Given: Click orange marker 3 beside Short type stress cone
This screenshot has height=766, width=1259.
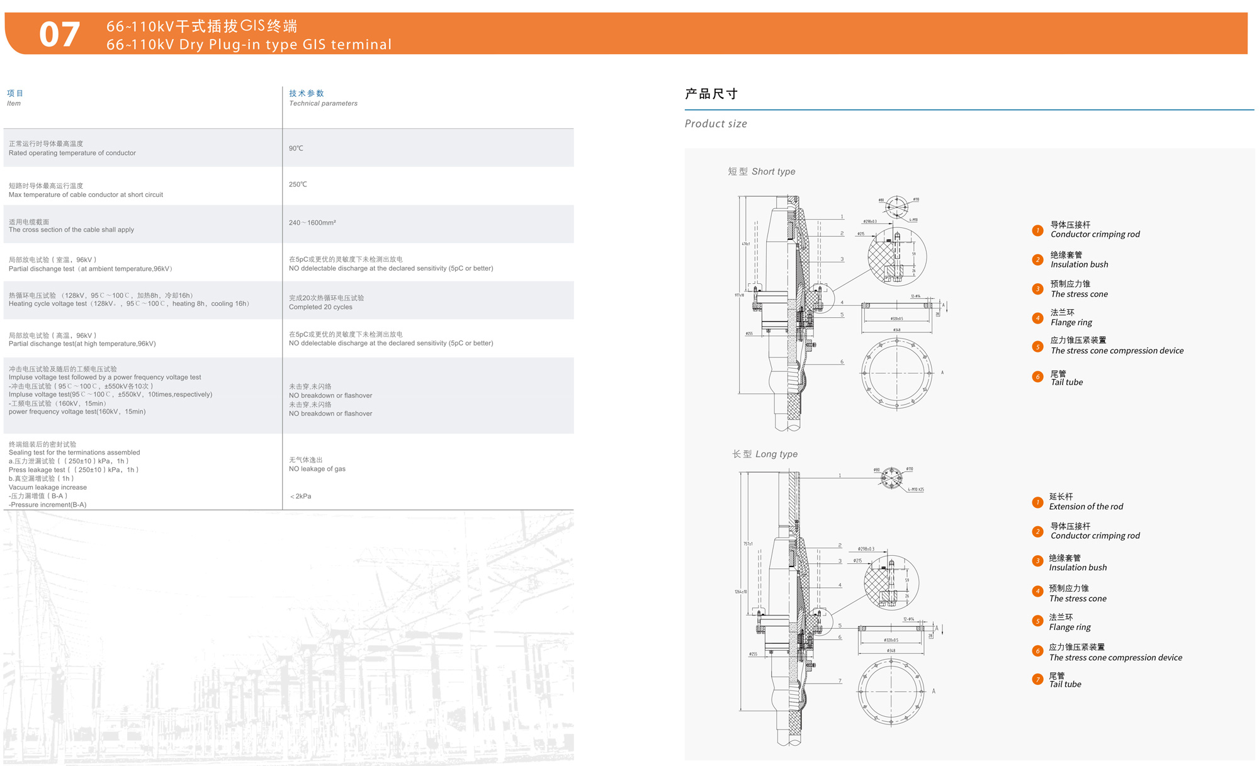Looking at the screenshot, I should [x=1037, y=289].
